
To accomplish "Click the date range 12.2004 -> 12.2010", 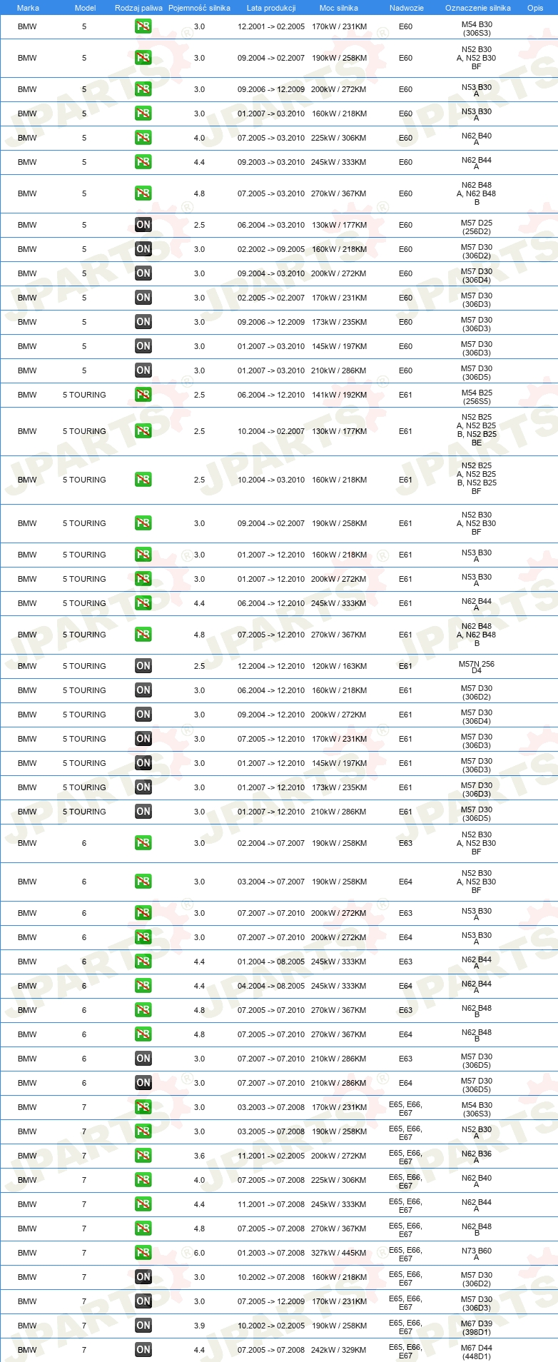I will click(271, 666).
